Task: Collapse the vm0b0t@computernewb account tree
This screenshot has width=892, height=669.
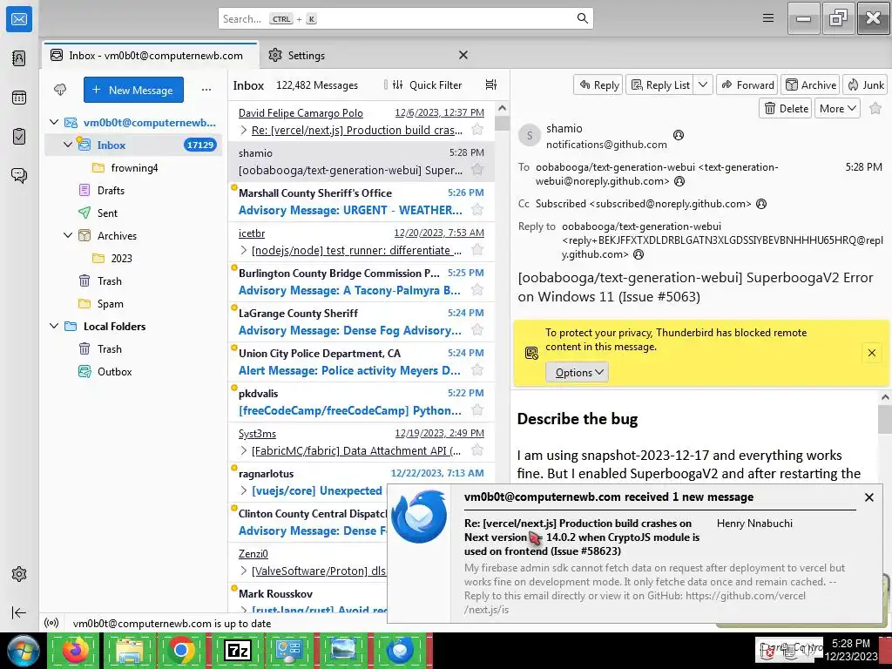Action: (x=54, y=122)
